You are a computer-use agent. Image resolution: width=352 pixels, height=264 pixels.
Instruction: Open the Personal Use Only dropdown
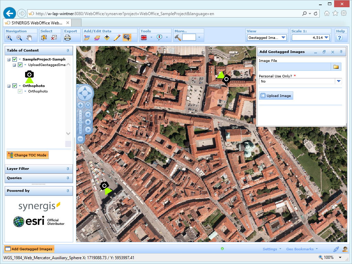pyautogui.click(x=338, y=81)
